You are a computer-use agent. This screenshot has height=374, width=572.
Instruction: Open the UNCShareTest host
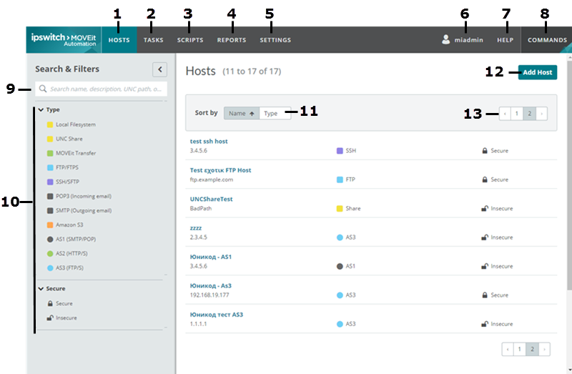coord(211,199)
